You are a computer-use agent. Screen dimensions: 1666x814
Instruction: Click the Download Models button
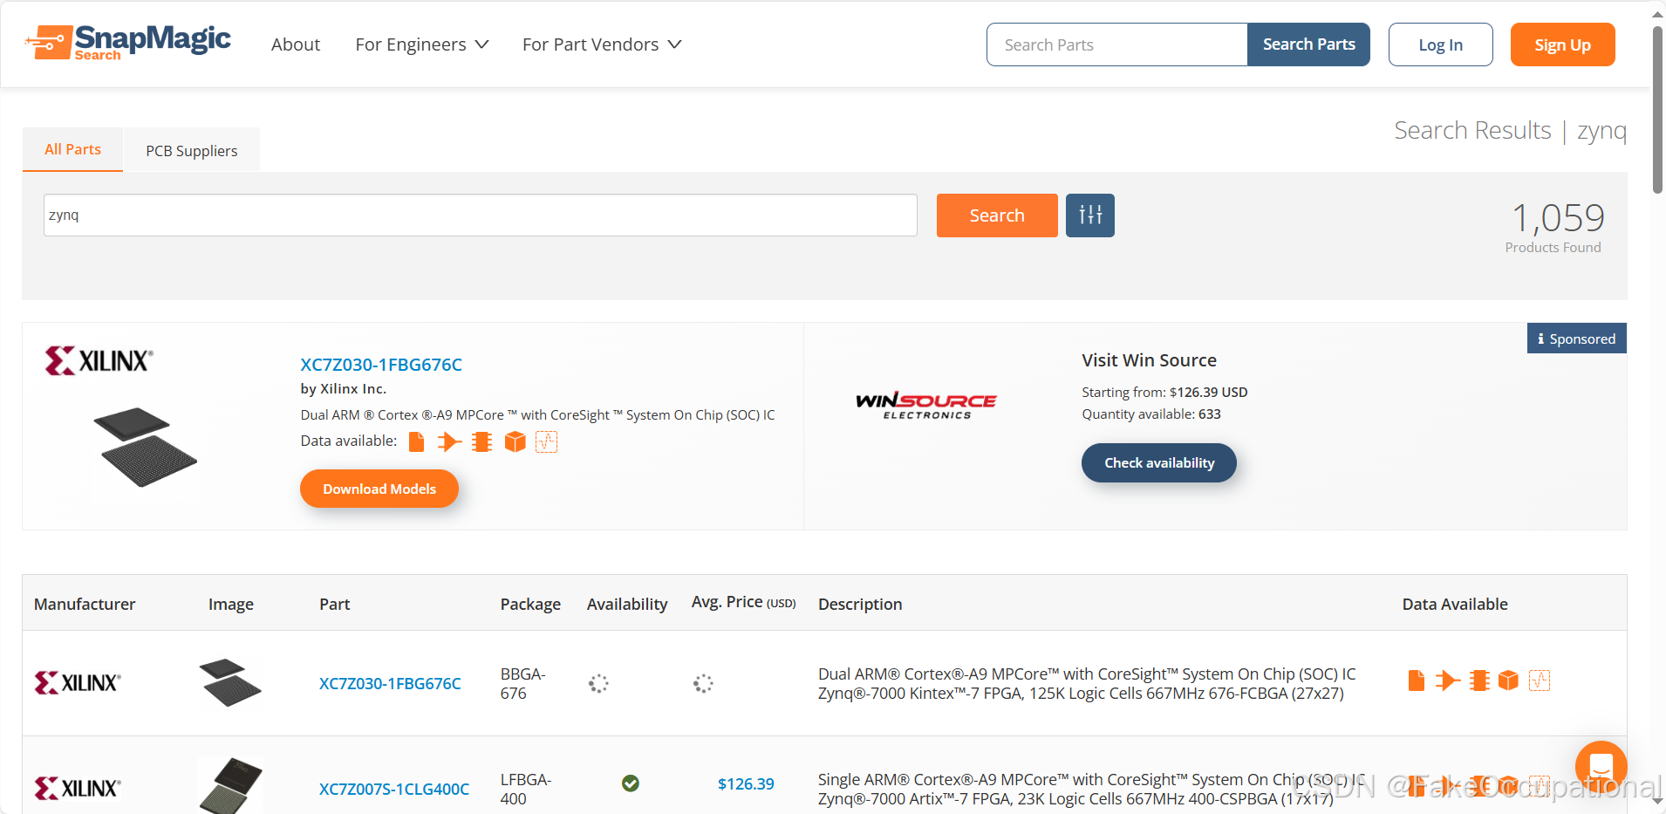pyautogui.click(x=379, y=489)
